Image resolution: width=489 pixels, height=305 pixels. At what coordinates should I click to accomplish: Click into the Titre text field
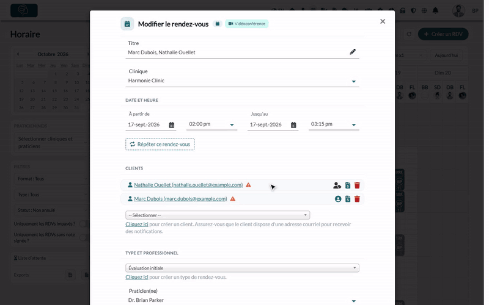click(x=237, y=52)
